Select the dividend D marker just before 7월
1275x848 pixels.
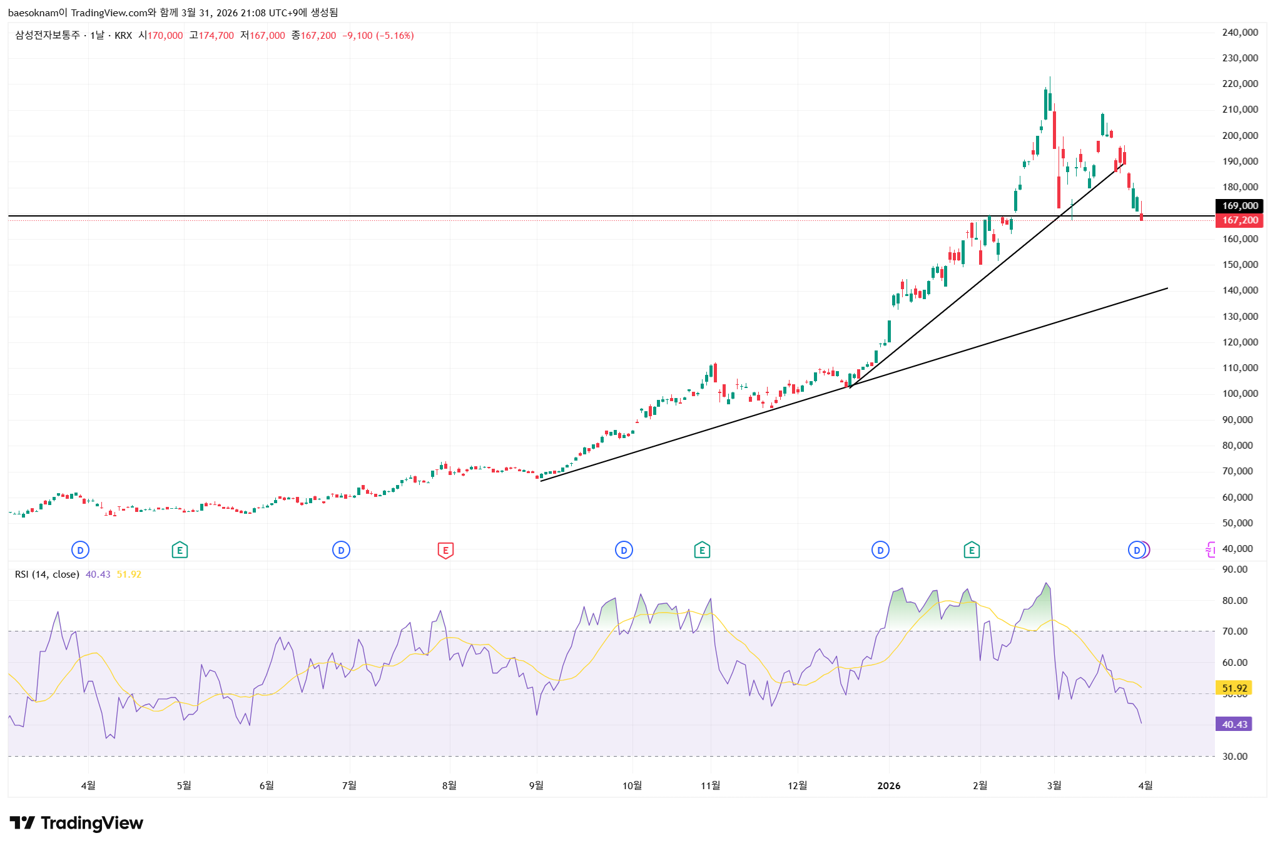341,550
